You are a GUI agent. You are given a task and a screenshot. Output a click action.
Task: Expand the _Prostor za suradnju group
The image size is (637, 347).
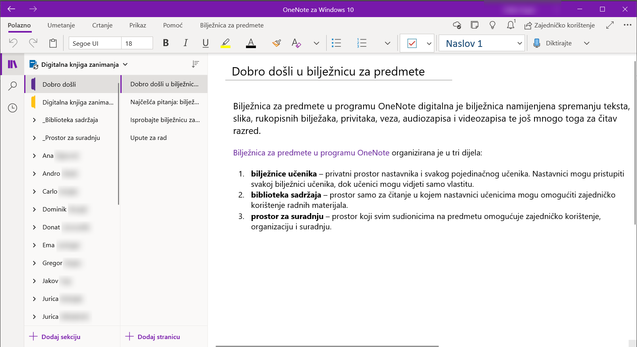pos(34,138)
